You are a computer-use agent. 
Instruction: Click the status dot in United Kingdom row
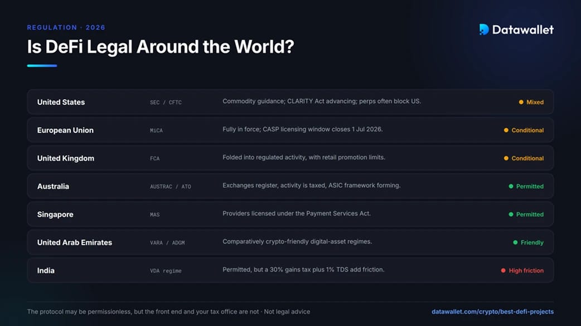tap(506, 158)
